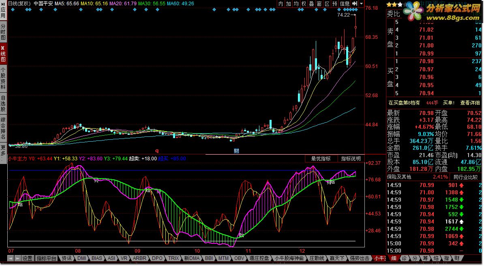The width and height of the screenshot is (484, 266).
Task: Click the red q marker below chart
Action: (157, 151)
